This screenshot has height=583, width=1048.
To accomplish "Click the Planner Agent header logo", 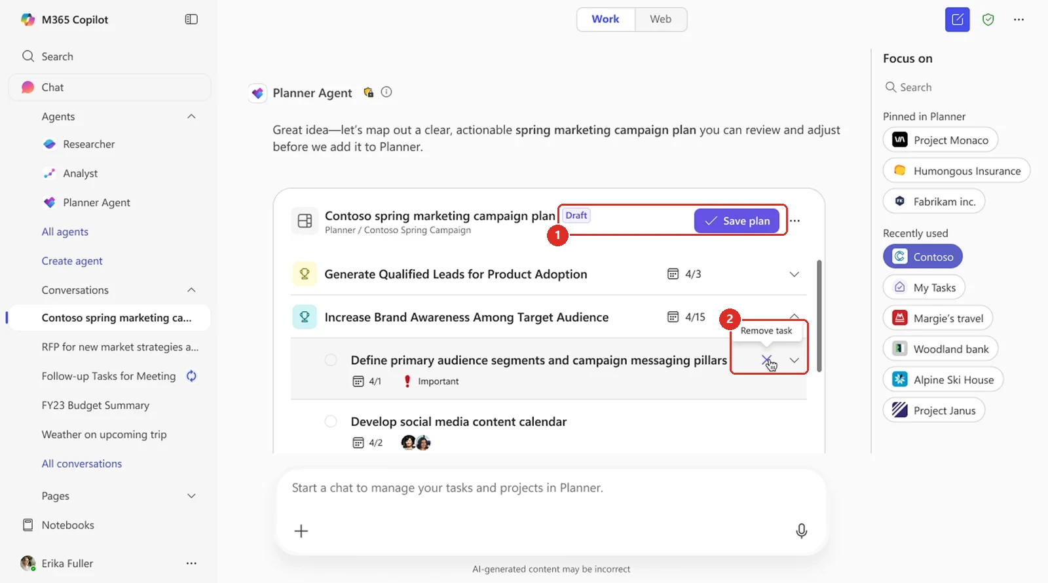I will pyautogui.click(x=257, y=93).
